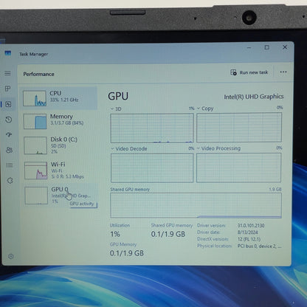This screenshot has width=307, height=307.
Task: Select the Disk 0 (C:) item
Action: click(60, 145)
